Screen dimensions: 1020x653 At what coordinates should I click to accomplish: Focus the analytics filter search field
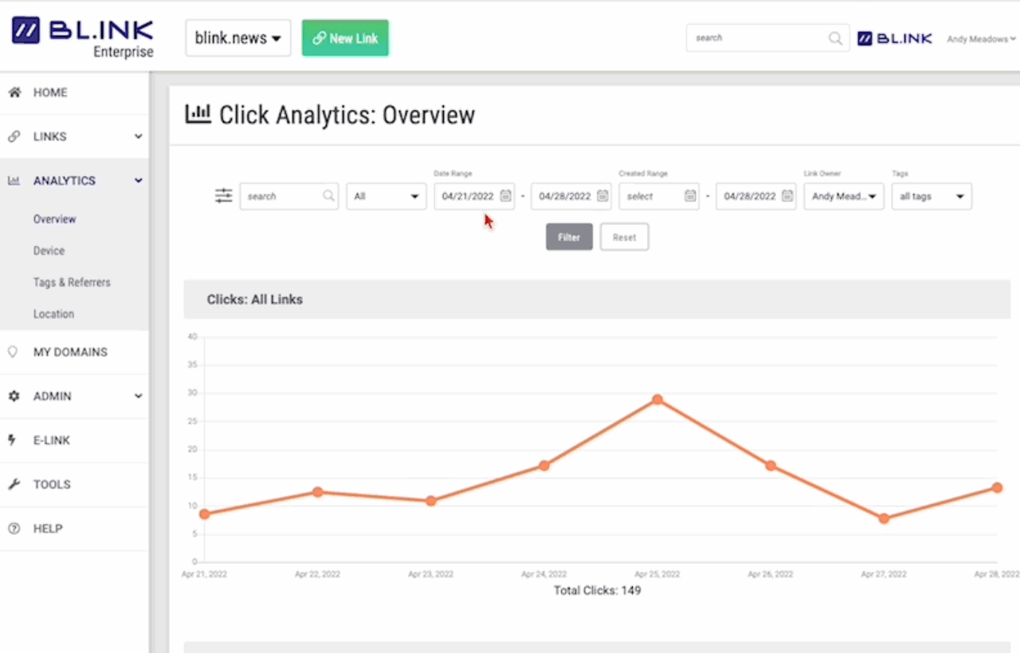click(x=288, y=196)
